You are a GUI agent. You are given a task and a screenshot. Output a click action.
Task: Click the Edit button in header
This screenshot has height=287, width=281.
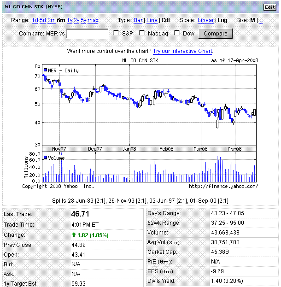click(269, 7)
